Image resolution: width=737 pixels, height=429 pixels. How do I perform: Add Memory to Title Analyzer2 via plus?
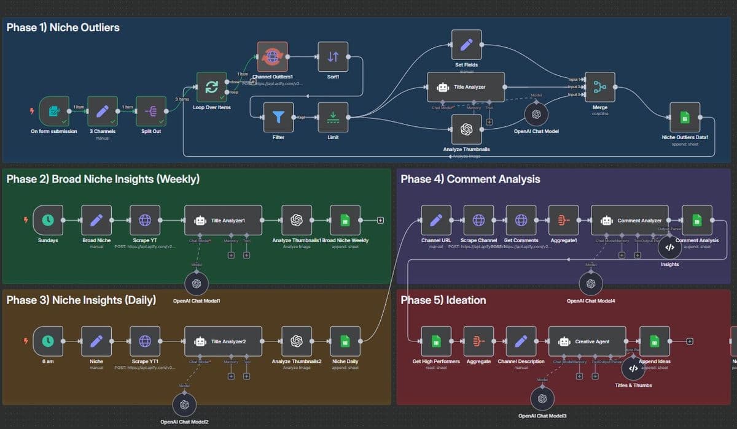tap(231, 376)
